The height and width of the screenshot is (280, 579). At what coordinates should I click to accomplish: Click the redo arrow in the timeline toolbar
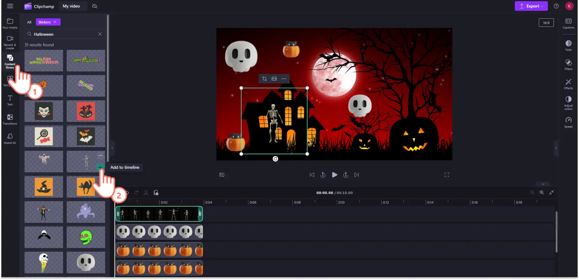click(x=136, y=193)
